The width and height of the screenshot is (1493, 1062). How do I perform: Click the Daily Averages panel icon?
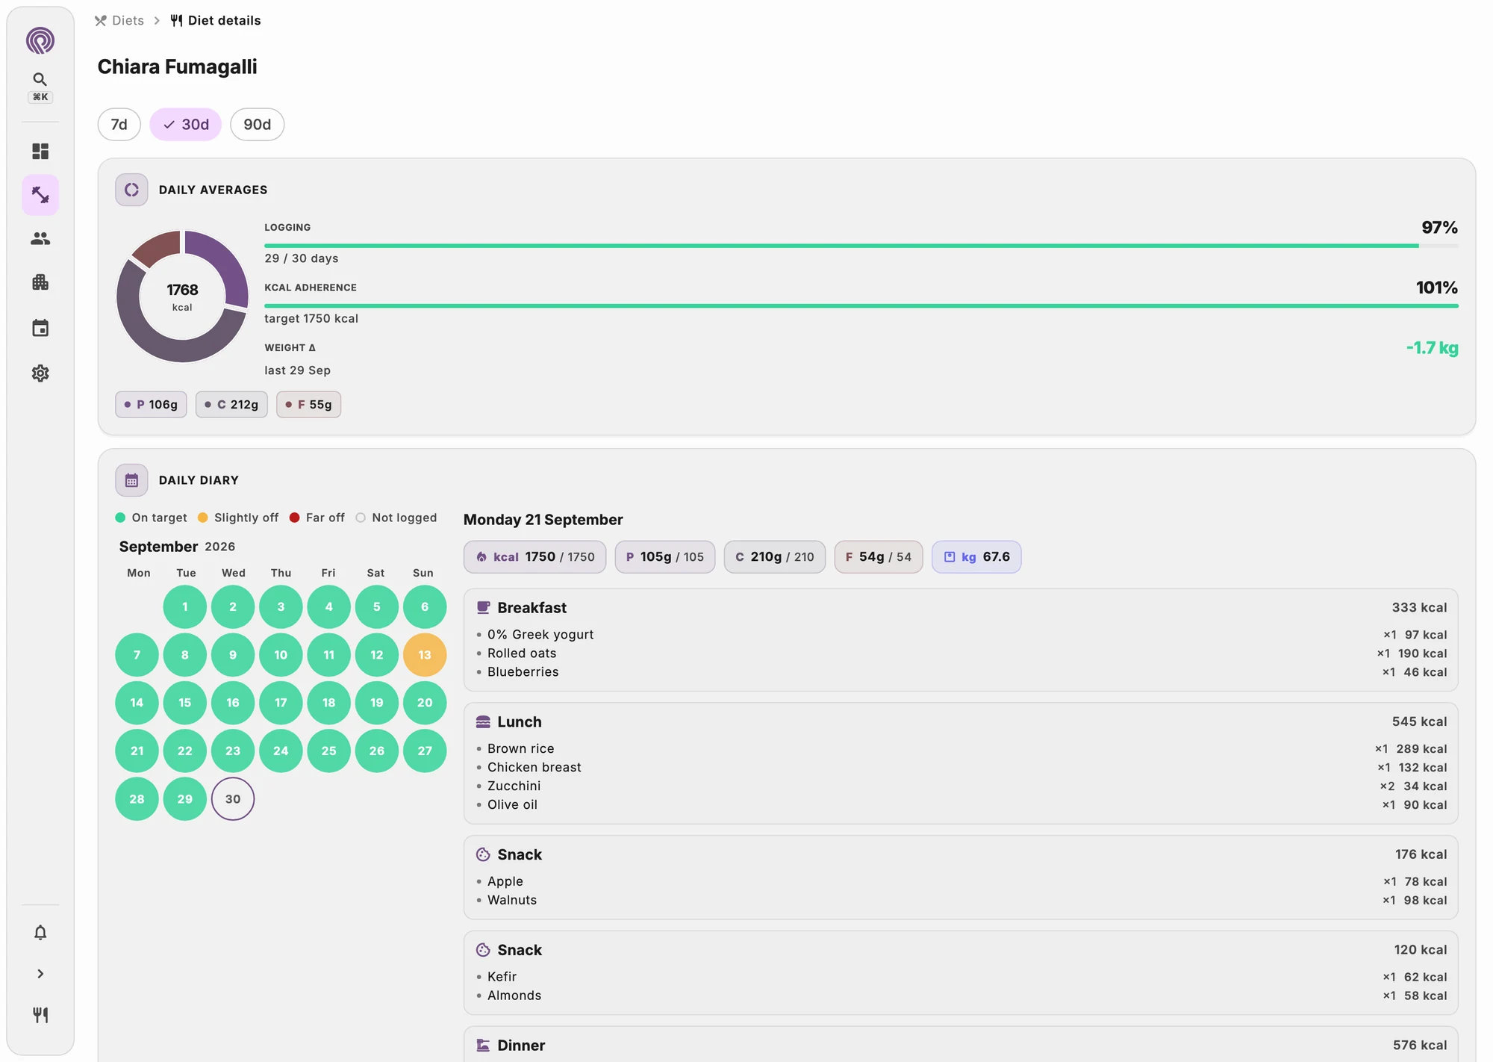131,190
